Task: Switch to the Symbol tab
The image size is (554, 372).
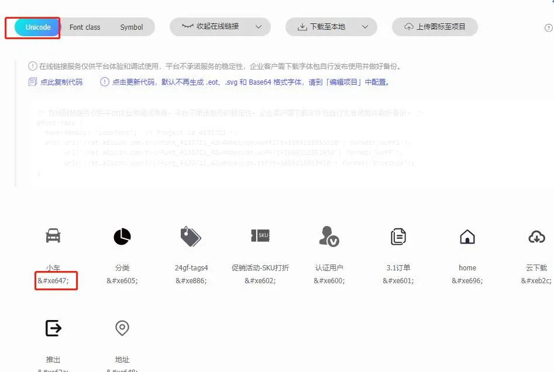Action: [x=132, y=27]
